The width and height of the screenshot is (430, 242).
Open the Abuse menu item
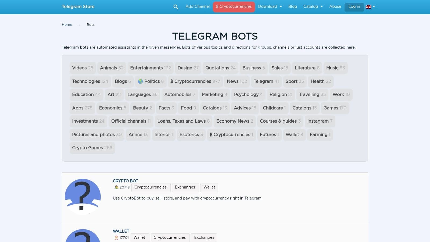coord(335,7)
